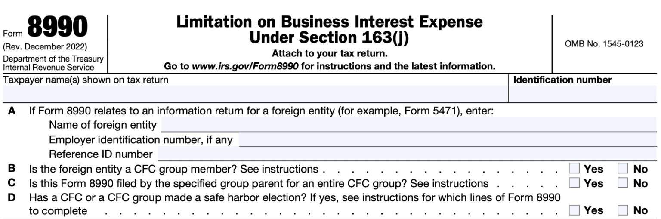Screen dimensions: 661x219
Task: Click the OMB No. 1545-0123 text
Action: (604, 44)
